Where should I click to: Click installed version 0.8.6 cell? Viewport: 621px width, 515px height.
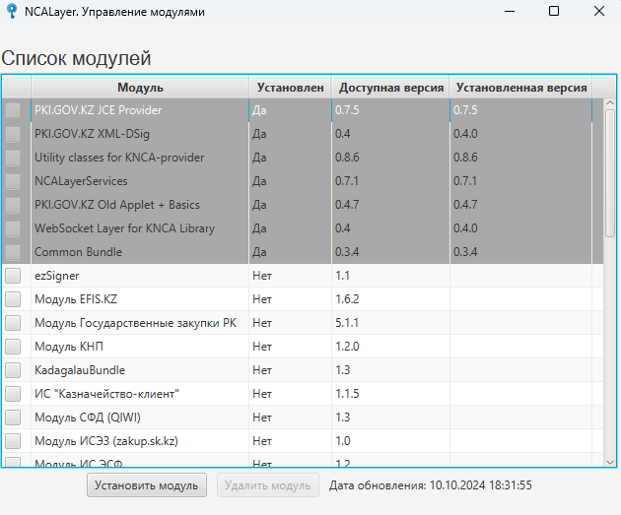(x=465, y=158)
